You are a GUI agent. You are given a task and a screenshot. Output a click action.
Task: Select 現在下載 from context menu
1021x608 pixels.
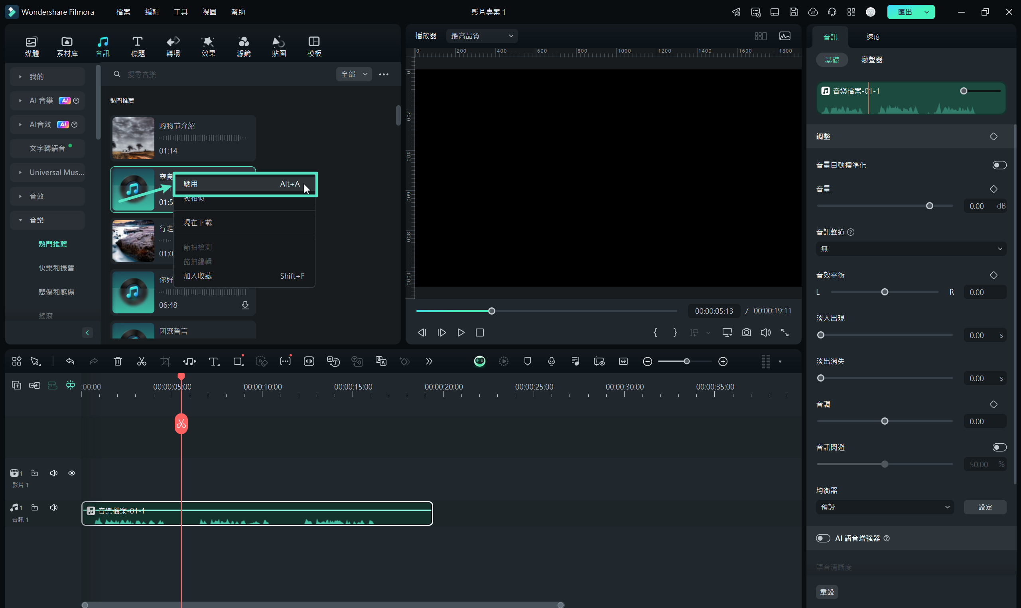point(198,222)
